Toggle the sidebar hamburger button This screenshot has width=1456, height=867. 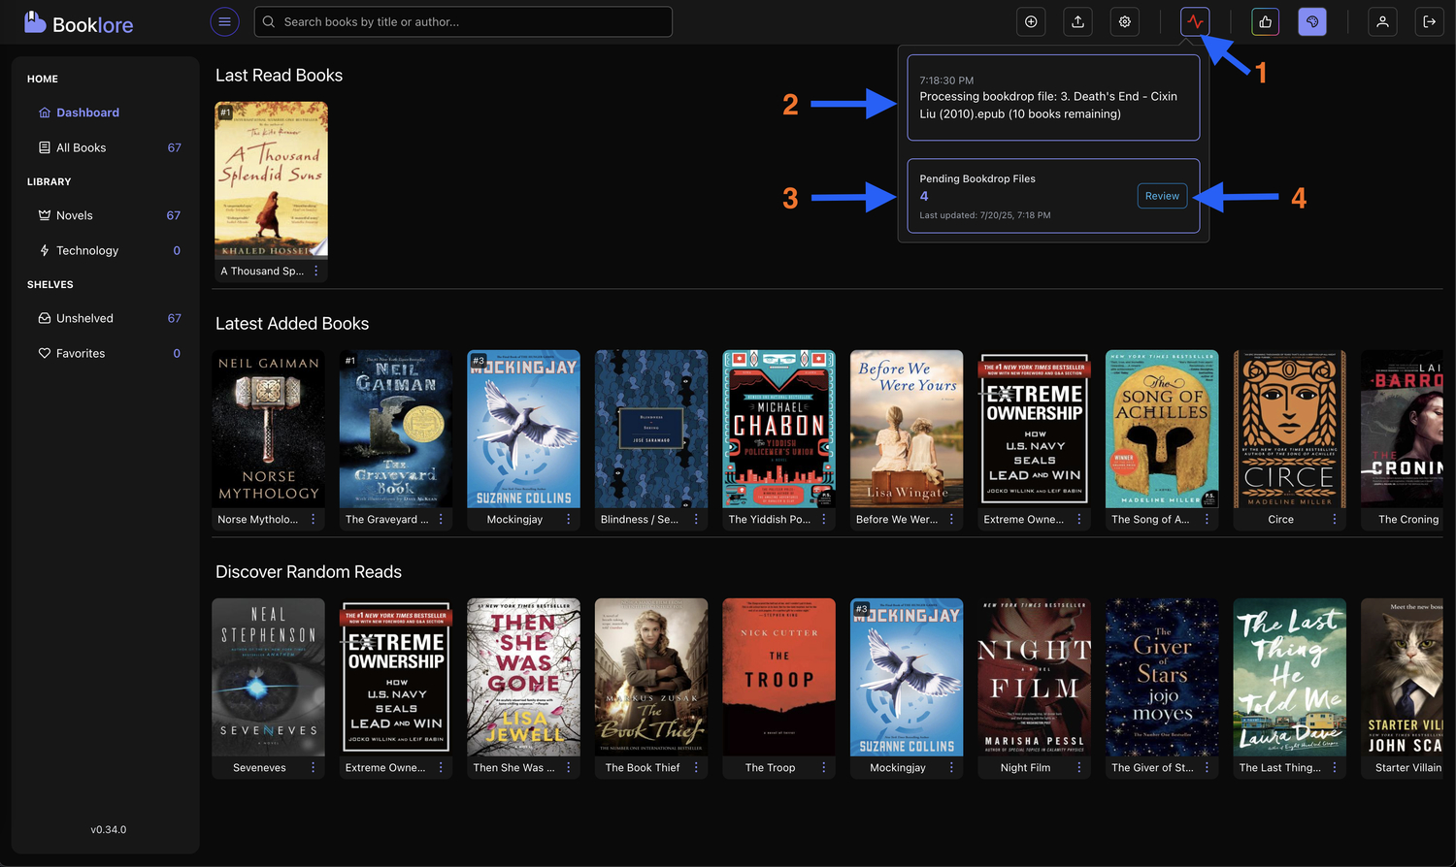224,21
